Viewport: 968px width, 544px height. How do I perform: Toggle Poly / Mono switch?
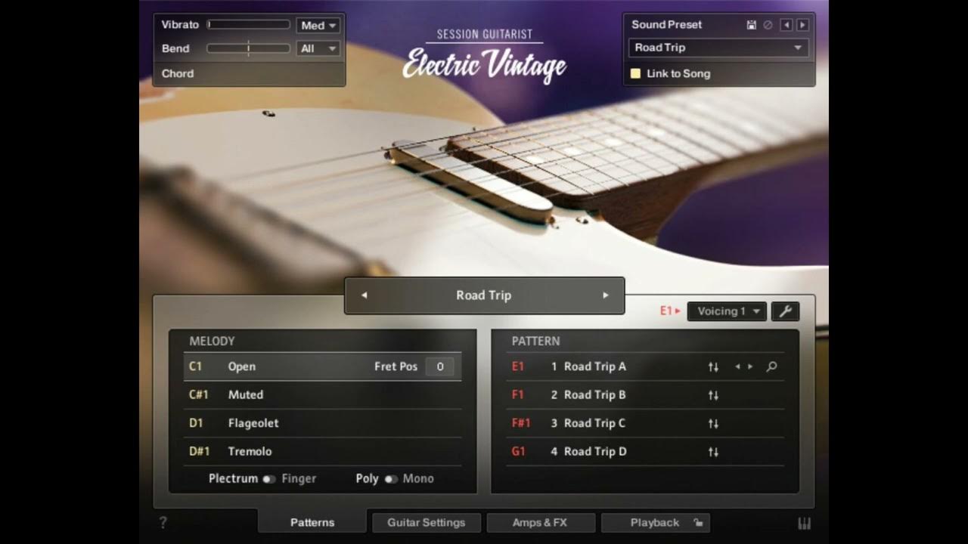pos(390,479)
